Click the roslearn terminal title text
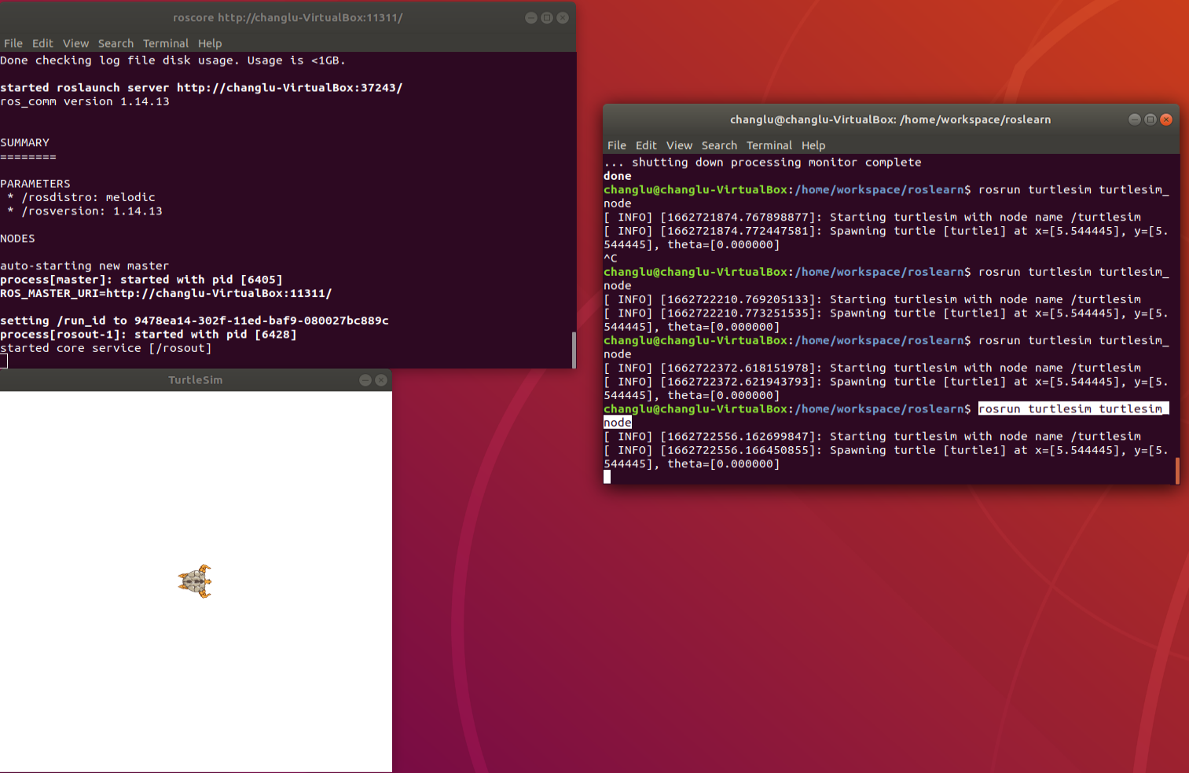1189x773 pixels. 890,119
